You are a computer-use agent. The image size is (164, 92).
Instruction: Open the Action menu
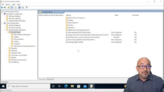(x=8, y=5)
